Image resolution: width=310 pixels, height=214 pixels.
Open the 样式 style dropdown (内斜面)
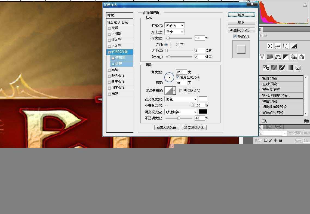pos(174,25)
